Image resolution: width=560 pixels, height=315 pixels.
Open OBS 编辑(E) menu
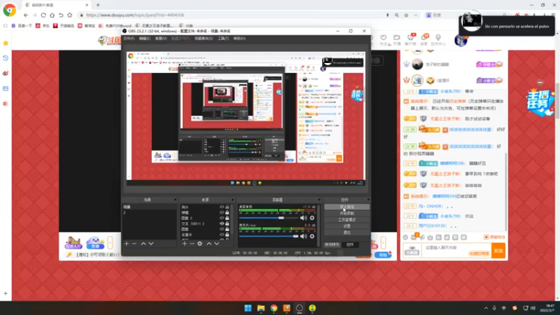pos(145,38)
